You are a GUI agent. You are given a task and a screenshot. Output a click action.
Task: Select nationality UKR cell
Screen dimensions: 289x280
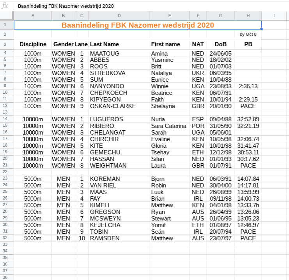coord(198,73)
